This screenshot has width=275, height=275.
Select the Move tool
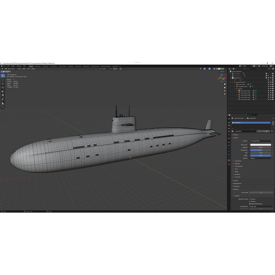3,84
